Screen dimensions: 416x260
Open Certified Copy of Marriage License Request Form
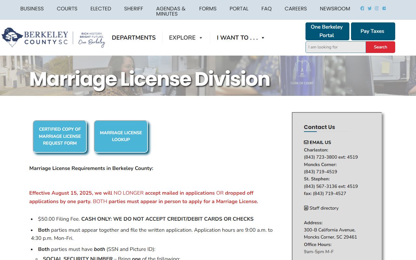[x=60, y=136]
